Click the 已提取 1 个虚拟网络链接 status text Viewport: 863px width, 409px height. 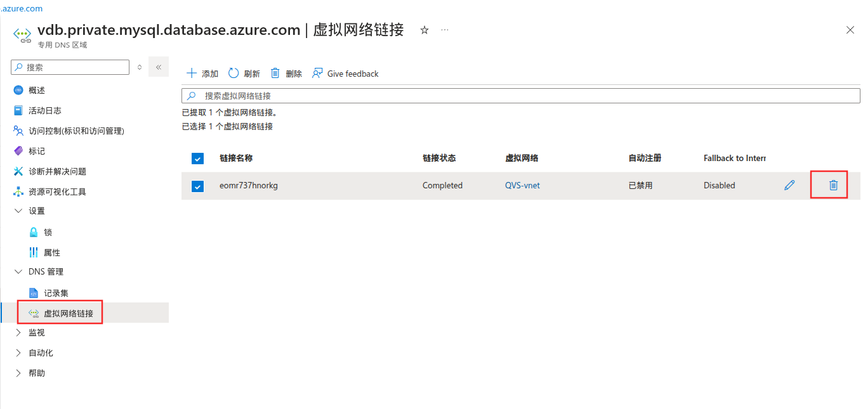point(230,112)
